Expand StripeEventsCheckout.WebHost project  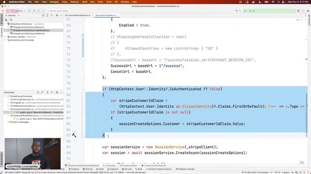[x=8, y=33]
